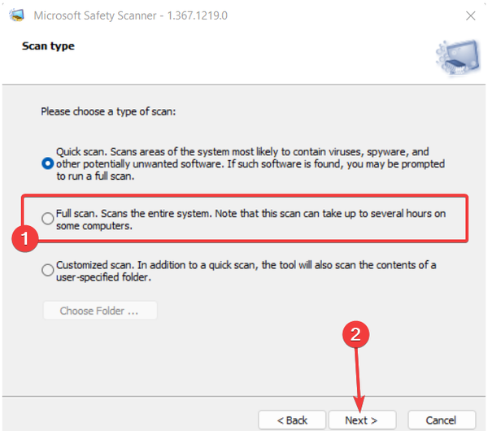Screen dimensions: 488x431
Task: Click the Full scan description text
Action: click(260, 221)
